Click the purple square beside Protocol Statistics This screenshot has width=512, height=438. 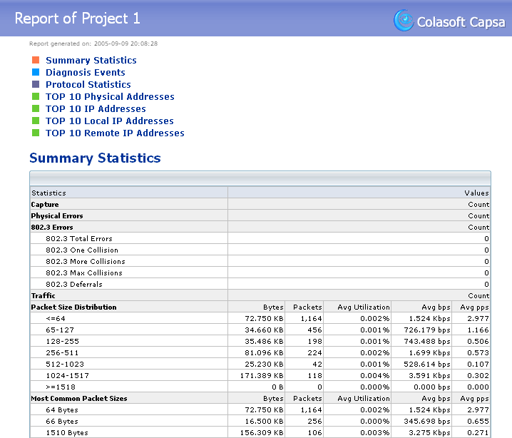click(x=36, y=84)
